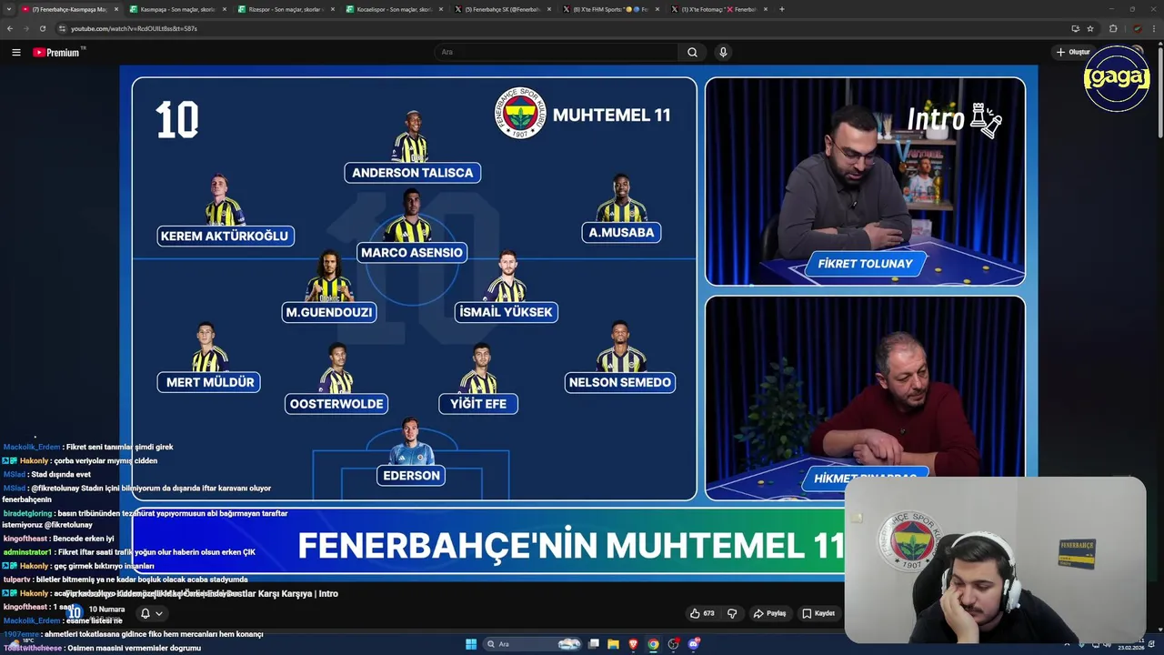The height and width of the screenshot is (655, 1164).
Task: Open the channel notification bell dropdown
Action: pos(151,613)
